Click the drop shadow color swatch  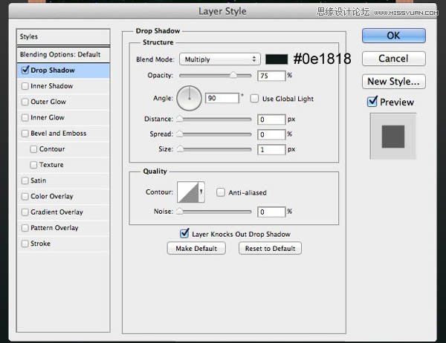[277, 59]
